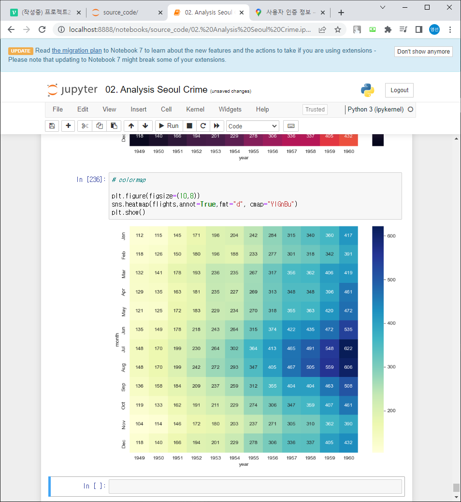Rename notebook title 02. Analysis Seoul Crime

pyautogui.click(x=157, y=90)
